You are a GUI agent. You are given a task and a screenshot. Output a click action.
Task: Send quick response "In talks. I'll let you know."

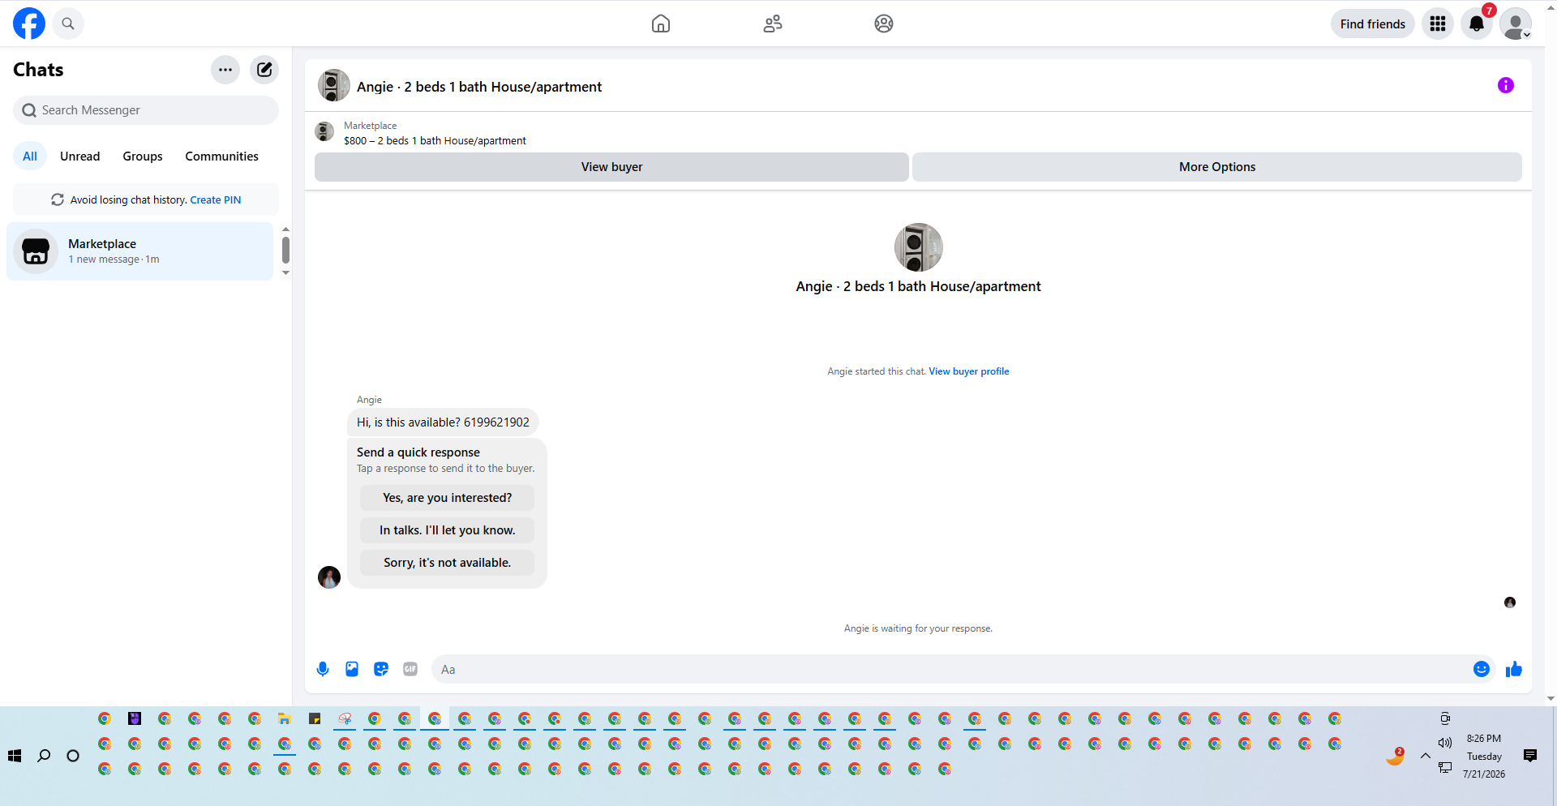click(448, 530)
